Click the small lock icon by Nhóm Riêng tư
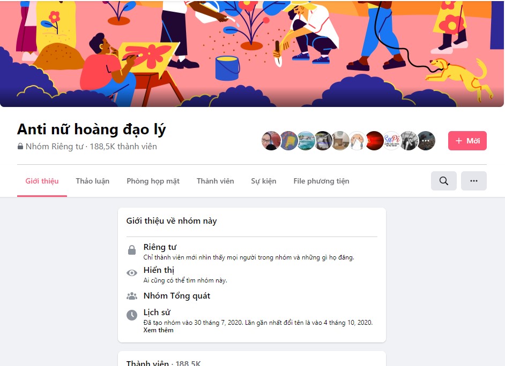This screenshot has width=505, height=366. click(20, 147)
